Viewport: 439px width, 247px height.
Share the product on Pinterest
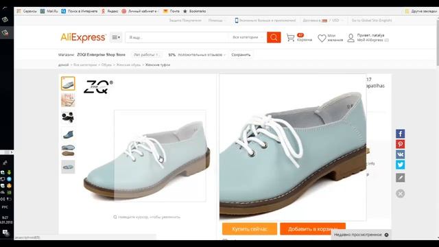pos(400,144)
